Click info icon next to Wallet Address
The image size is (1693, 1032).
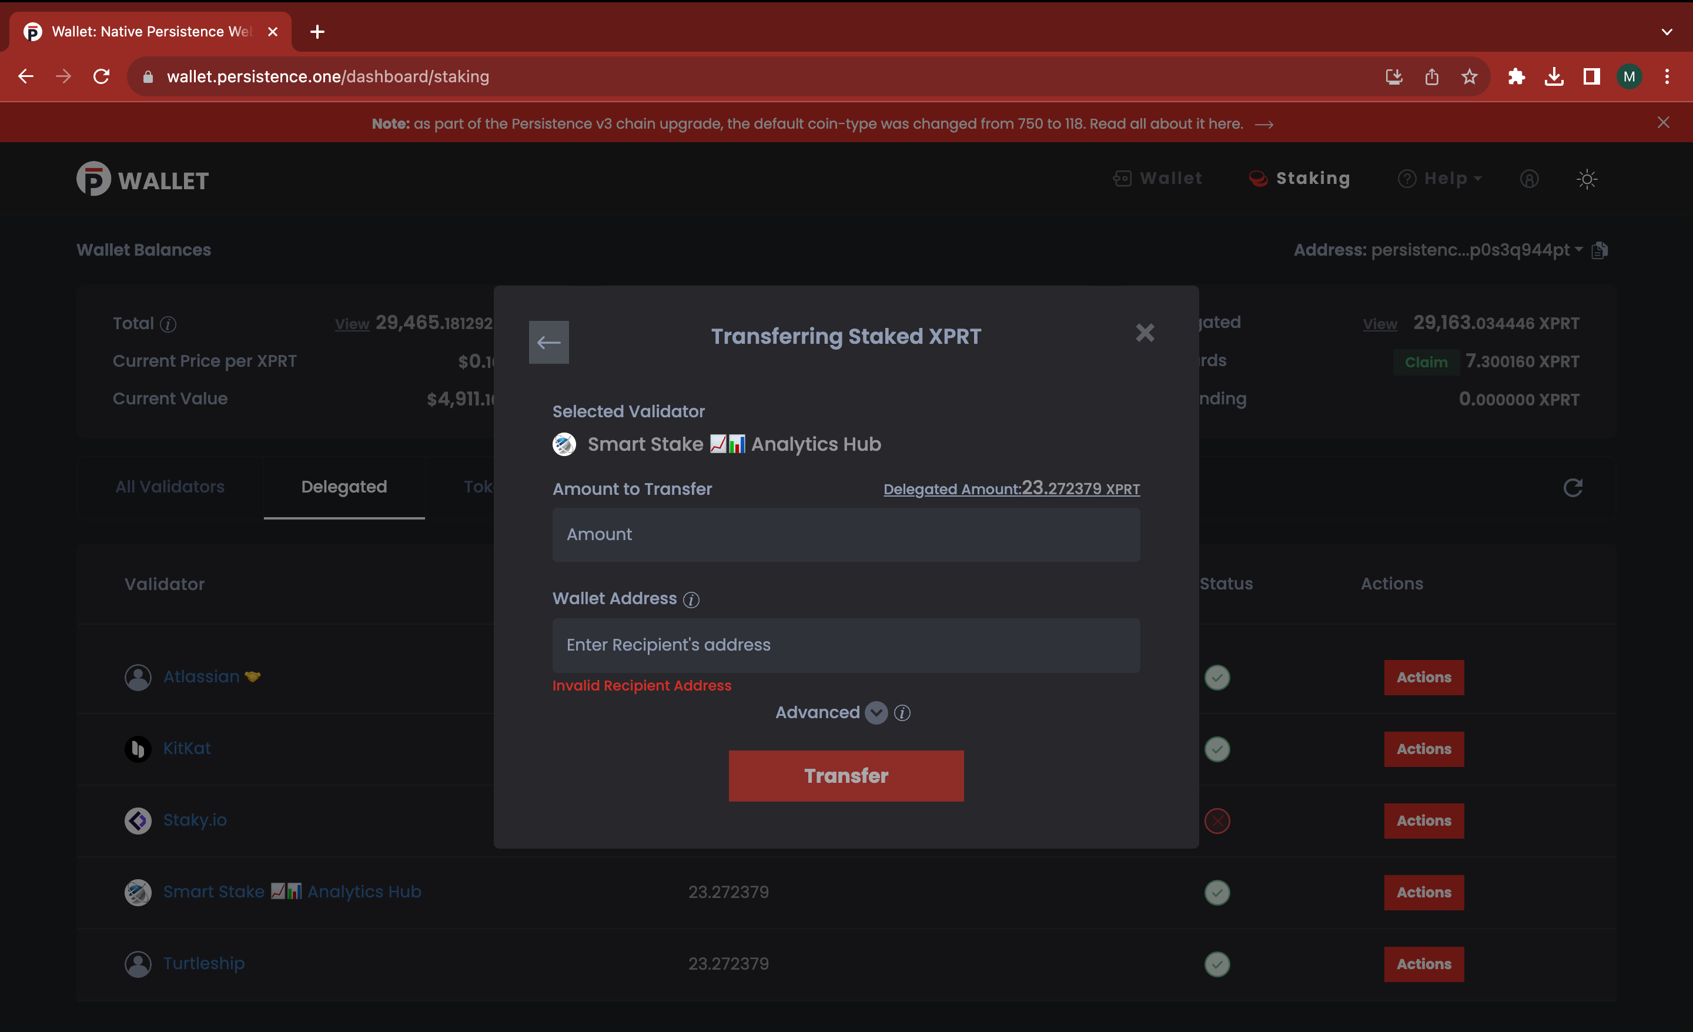pyautogui.click(x=691, y=600)
